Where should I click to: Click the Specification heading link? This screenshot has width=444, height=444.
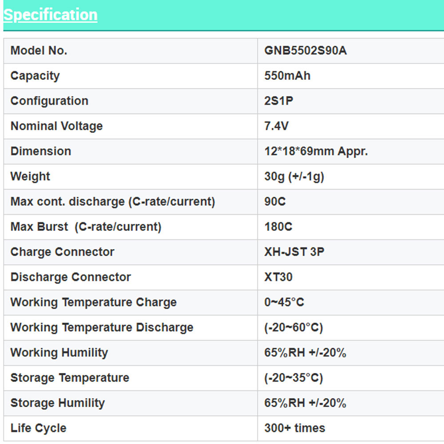point(50,15)
